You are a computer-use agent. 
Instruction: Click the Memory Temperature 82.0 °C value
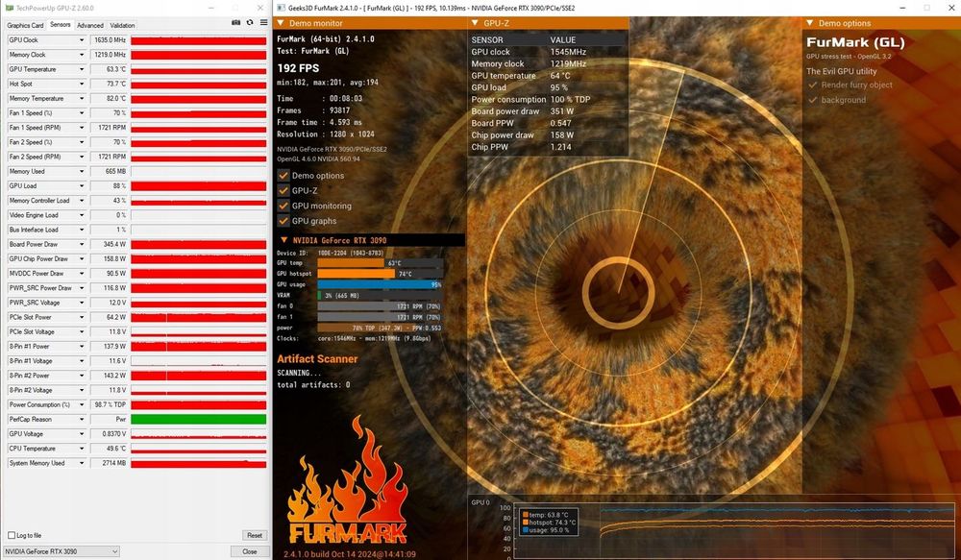click(110, 98)
